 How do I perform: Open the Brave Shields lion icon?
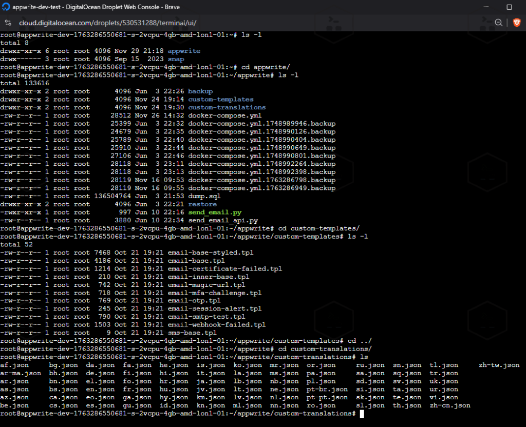516,23
